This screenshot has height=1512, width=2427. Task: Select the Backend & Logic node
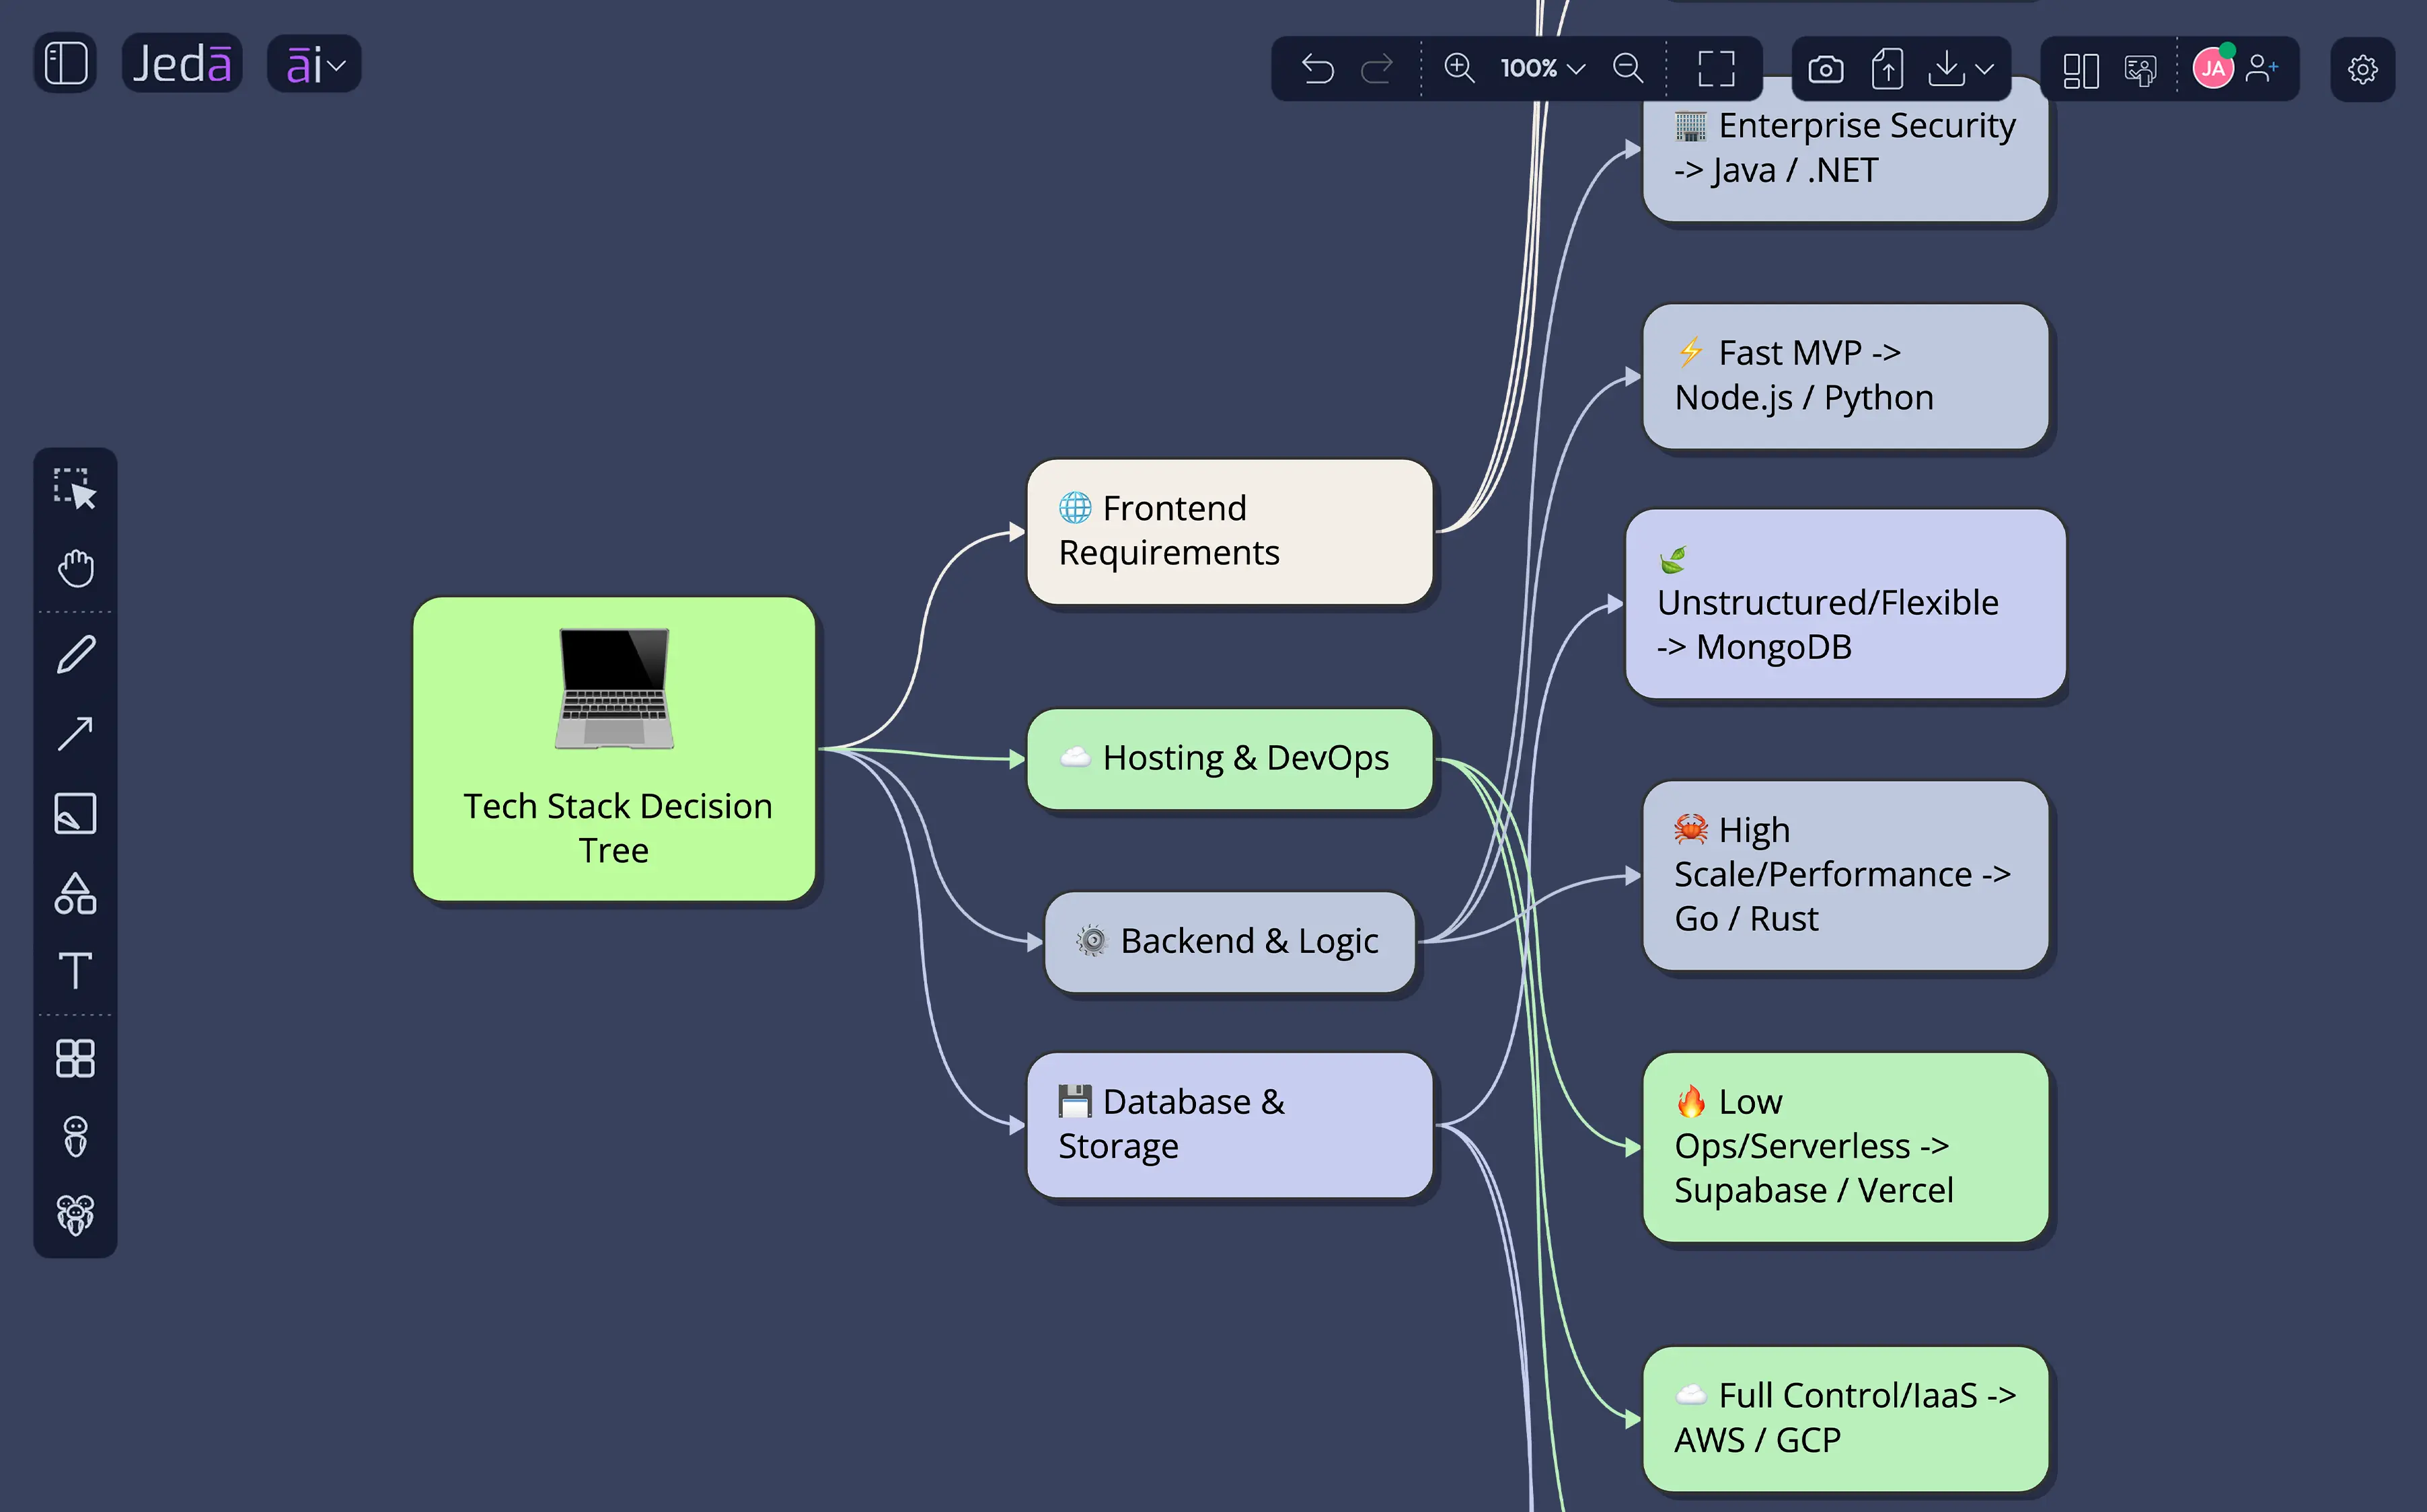pyautogui.click(x=1230, y=942)
